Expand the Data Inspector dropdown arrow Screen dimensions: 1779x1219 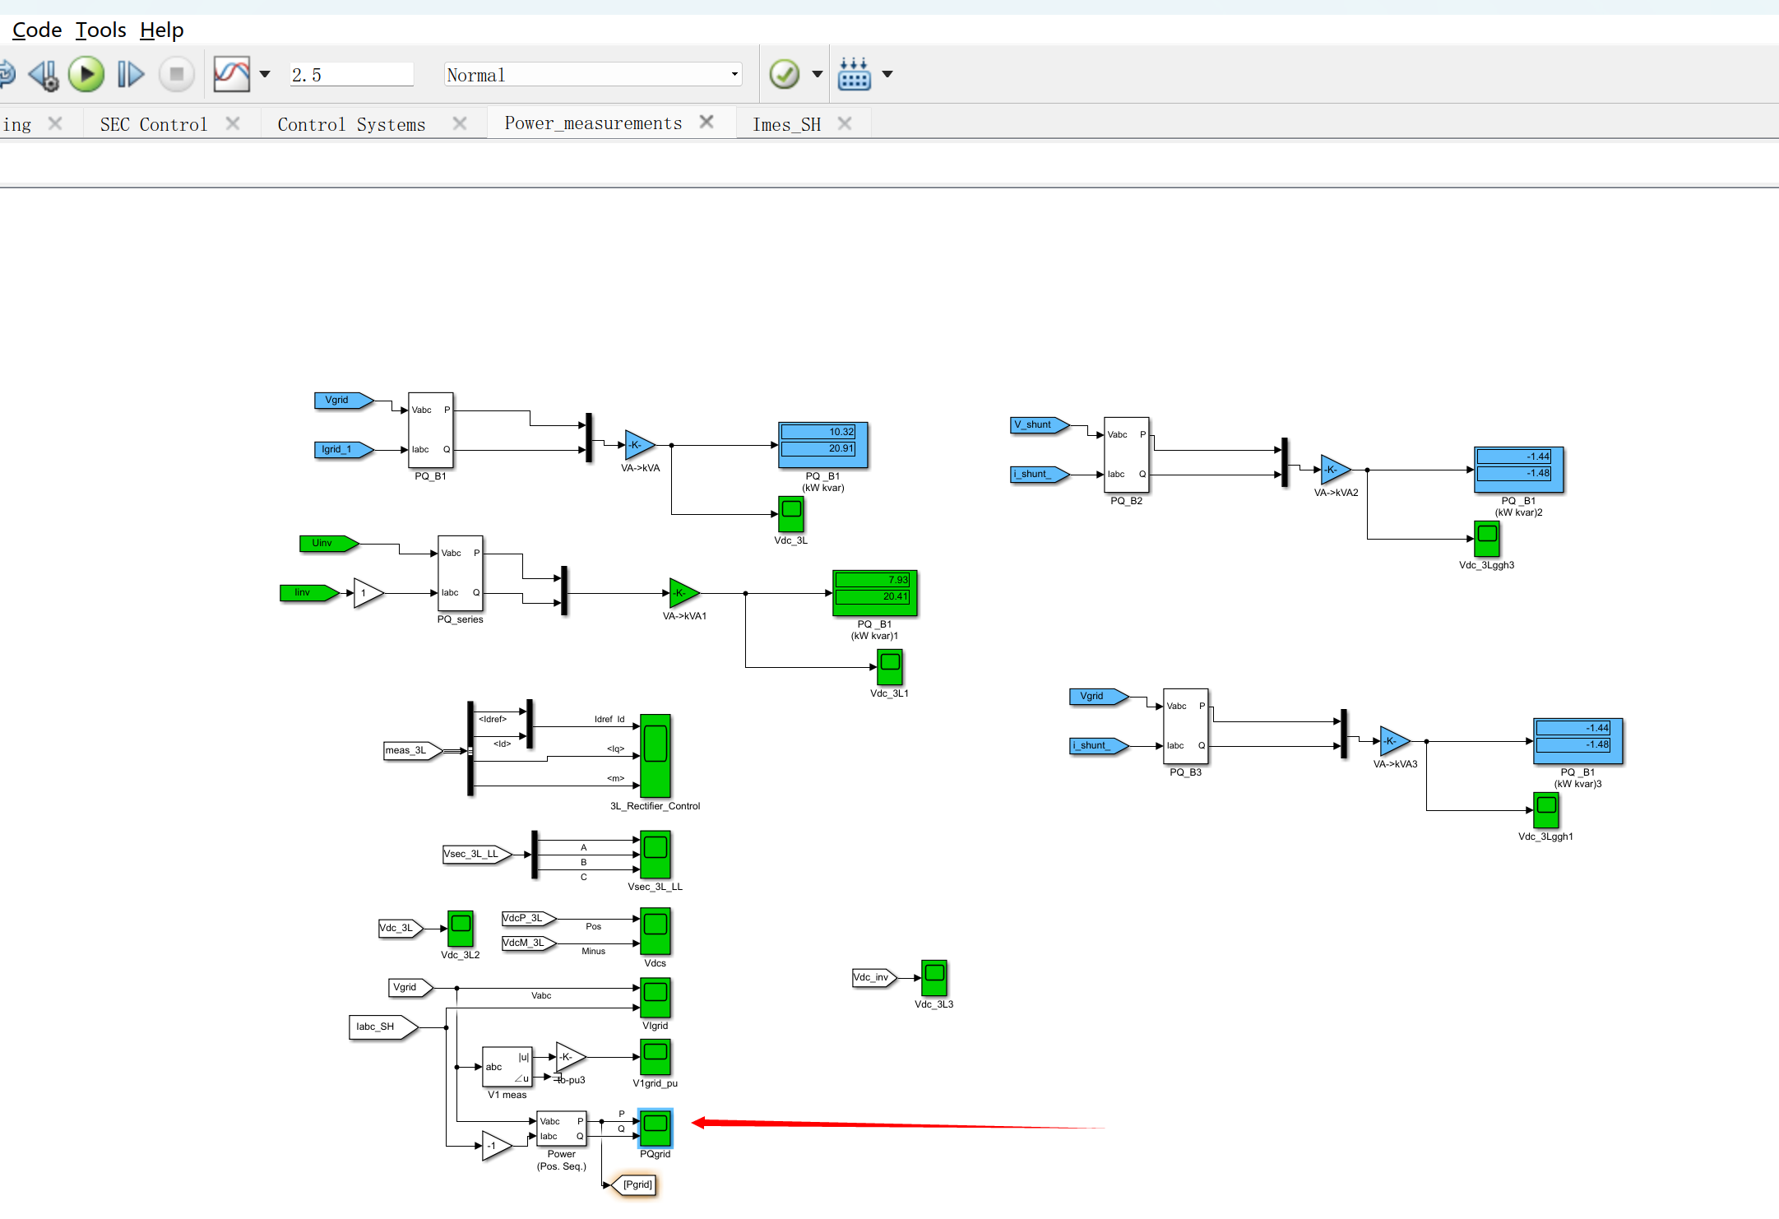click(265, 74)
